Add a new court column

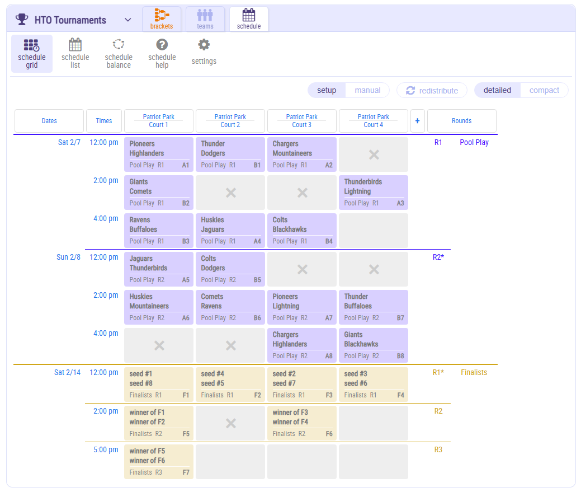417,121
